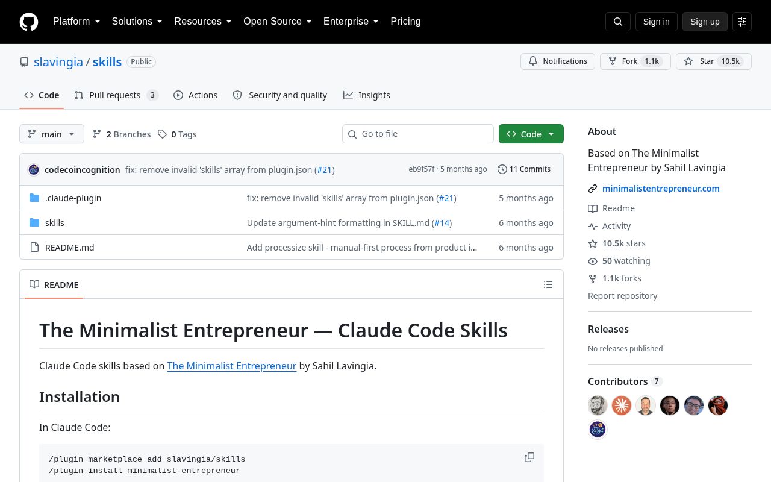Open the GitHub homepage logo
This screenshot has height=482, width=771.
(29, 22)
